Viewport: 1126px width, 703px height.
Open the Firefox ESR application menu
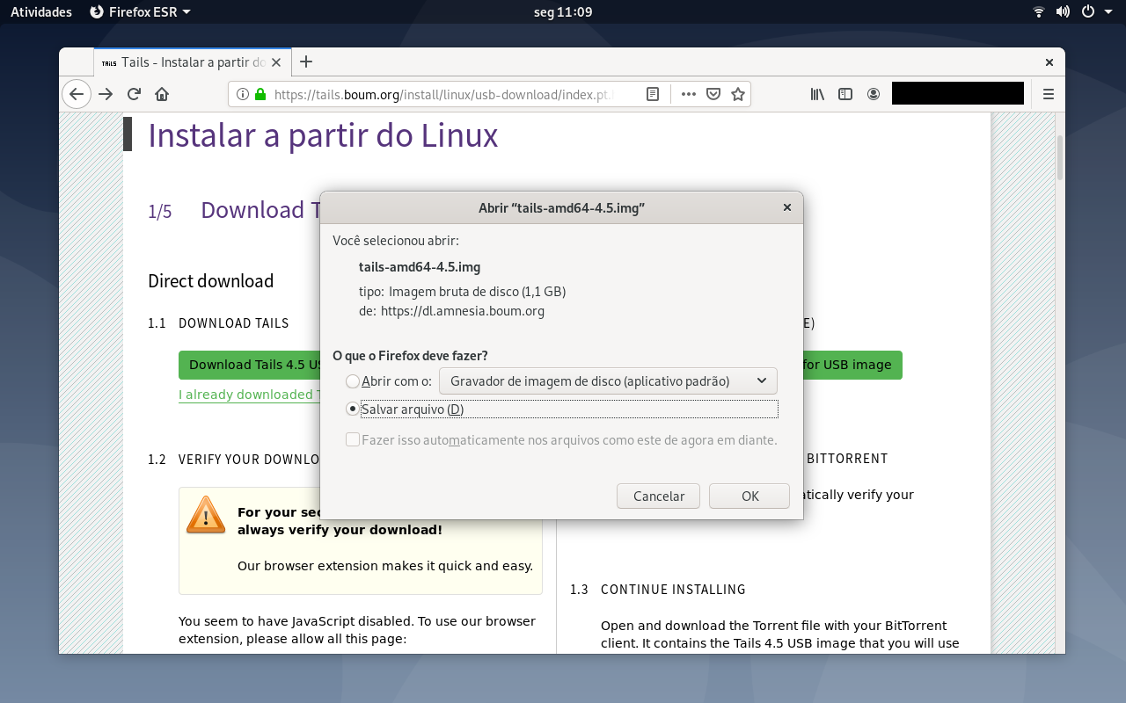(140, 11)
